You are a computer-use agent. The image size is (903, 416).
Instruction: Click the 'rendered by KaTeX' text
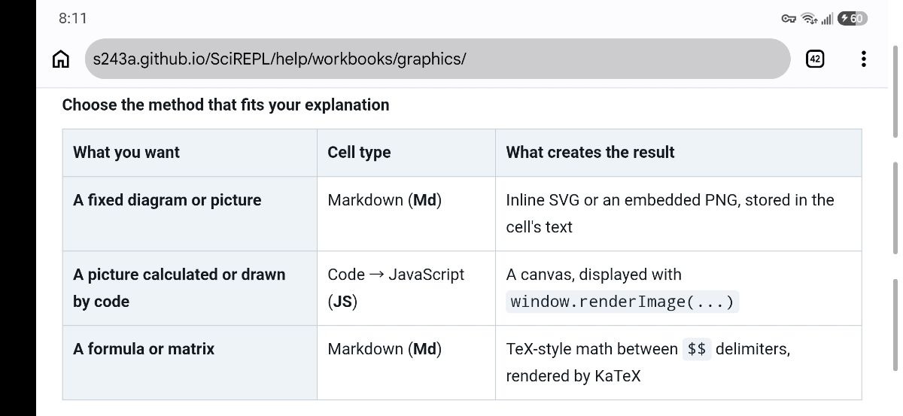click(573, 376)
